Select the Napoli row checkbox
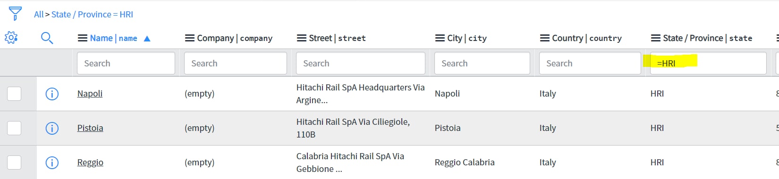The height and width of the screenshot is (179, 779). (x=14, y=94)
